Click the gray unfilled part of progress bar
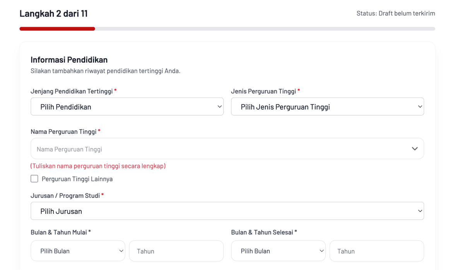The width and height of the screenshot is (458, 270). click(x=265, y=29)
